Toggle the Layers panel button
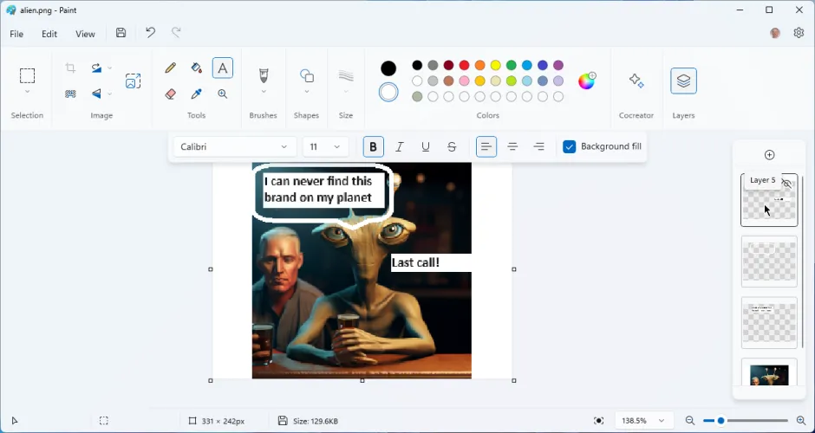 683,81
